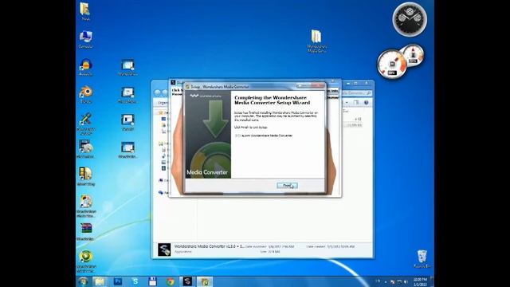
Task: Click the network icon in the system tray
Action: [399, 281]
